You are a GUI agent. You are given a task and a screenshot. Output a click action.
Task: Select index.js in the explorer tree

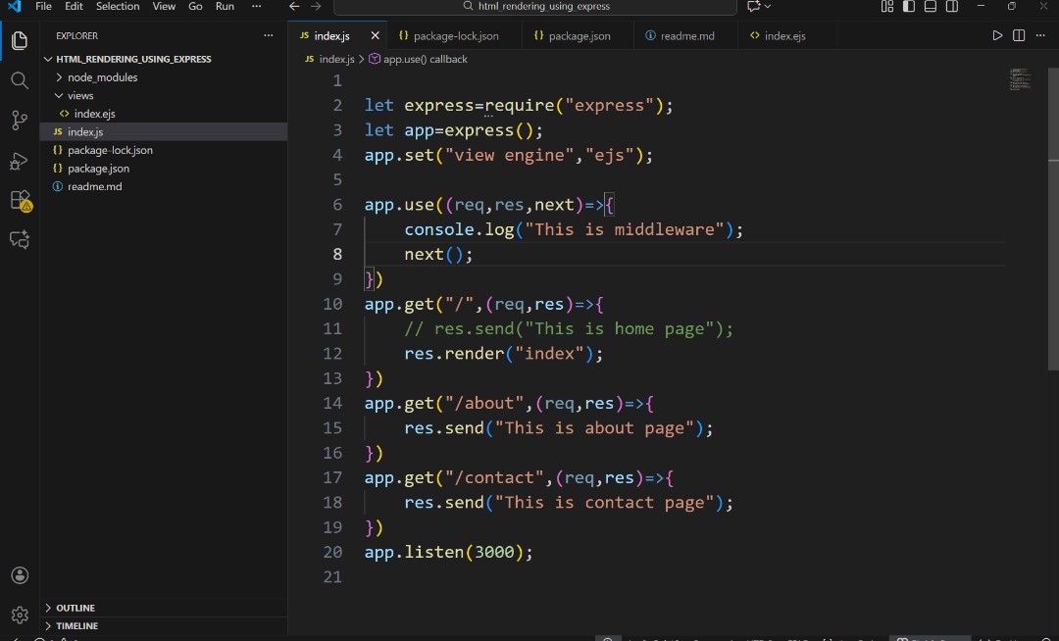point(164,132)
